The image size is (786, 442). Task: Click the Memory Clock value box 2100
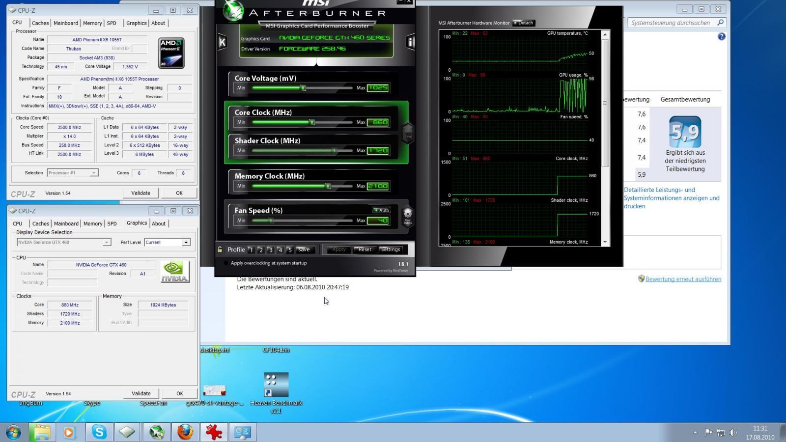pos(378,186)
